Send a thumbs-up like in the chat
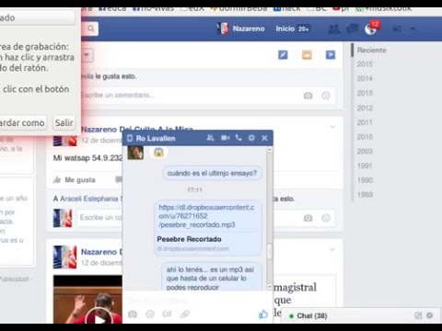The height and width of the screenshot is (331, 442). click(x=263, y=314)
